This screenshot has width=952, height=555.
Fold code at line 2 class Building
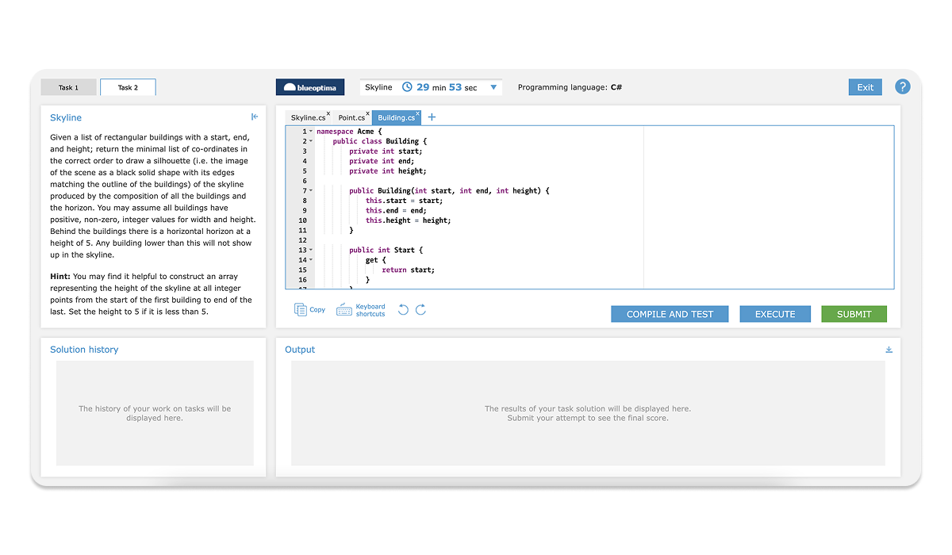311,141
